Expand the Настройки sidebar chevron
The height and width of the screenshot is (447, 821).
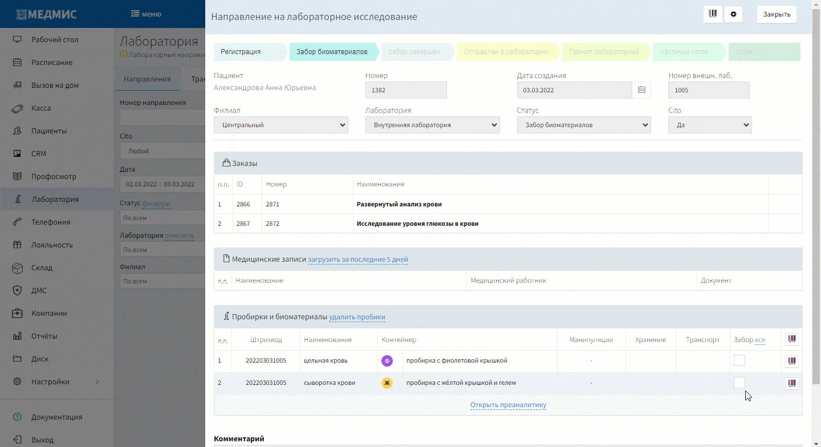[x=97, y=382]
